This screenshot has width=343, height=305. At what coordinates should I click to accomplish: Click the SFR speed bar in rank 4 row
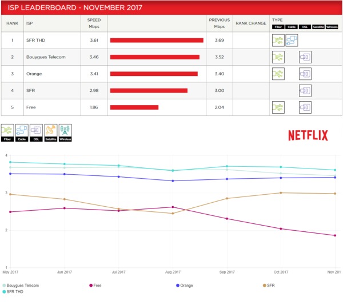click(x=149, y=91)
